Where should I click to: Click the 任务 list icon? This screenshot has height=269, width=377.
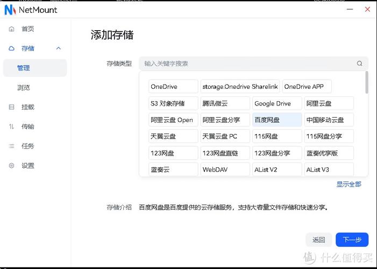pyautogui.click(x=11, y=146)
